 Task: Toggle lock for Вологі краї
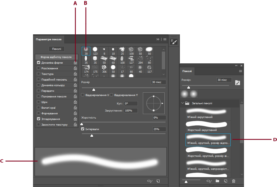tap(75, 108)
